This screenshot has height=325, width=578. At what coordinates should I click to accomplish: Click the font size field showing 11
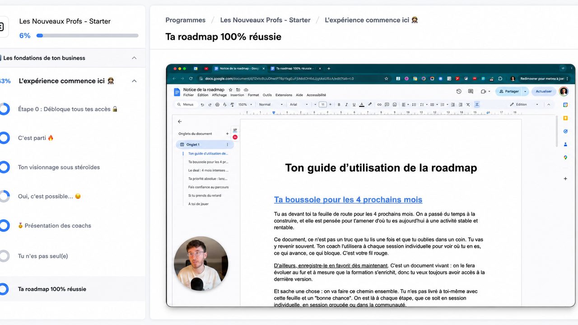click(x=322, y=105)
